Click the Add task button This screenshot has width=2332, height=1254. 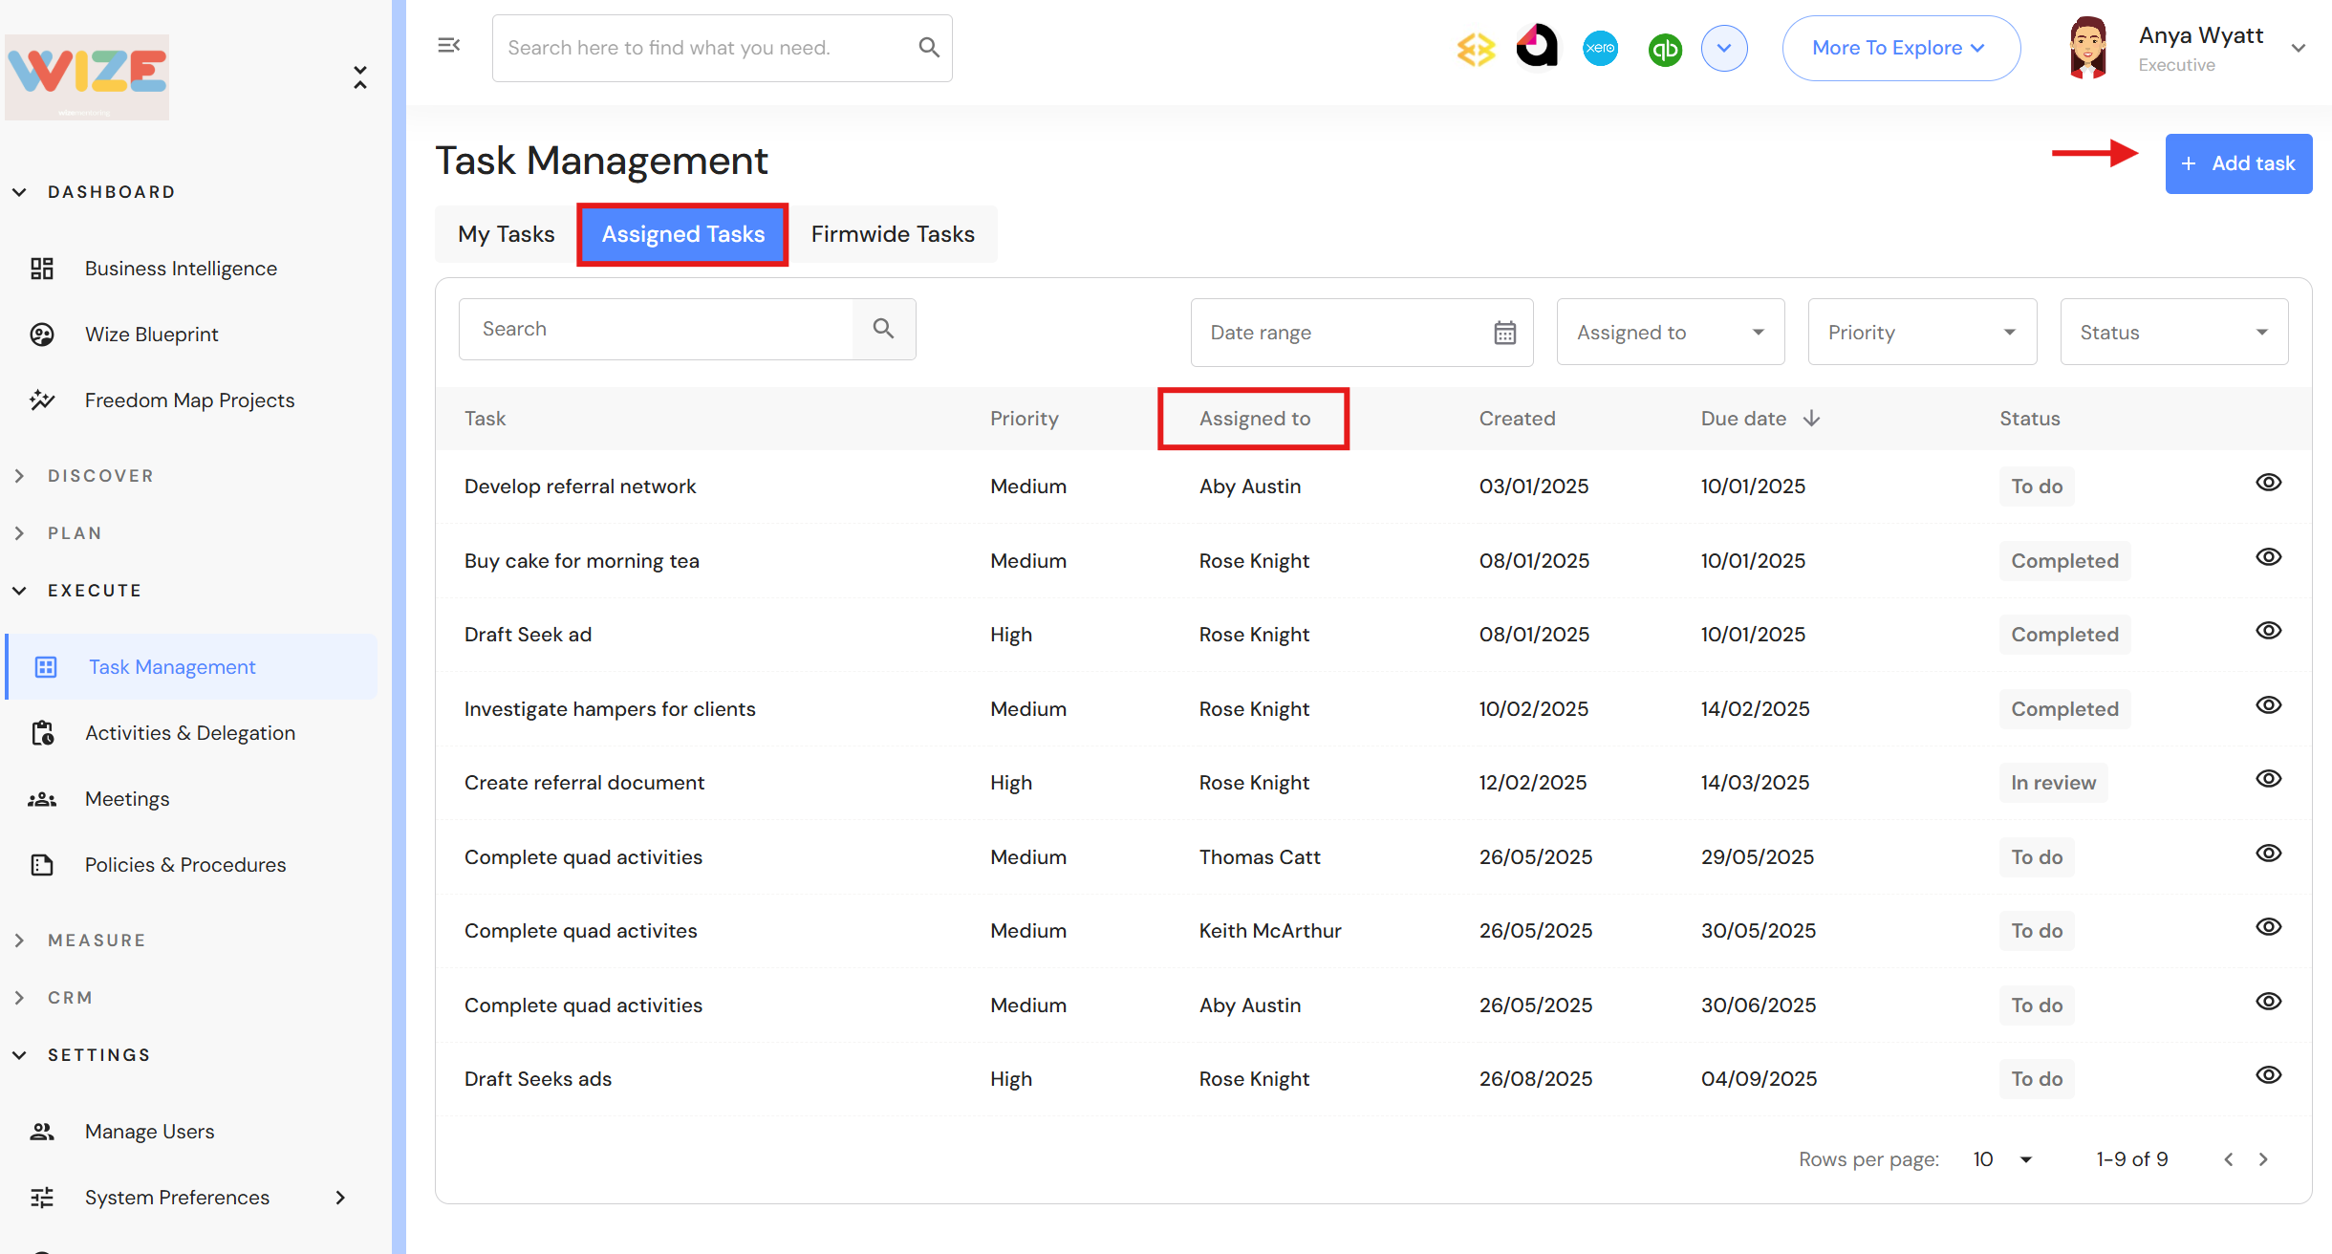point(2237,163)
